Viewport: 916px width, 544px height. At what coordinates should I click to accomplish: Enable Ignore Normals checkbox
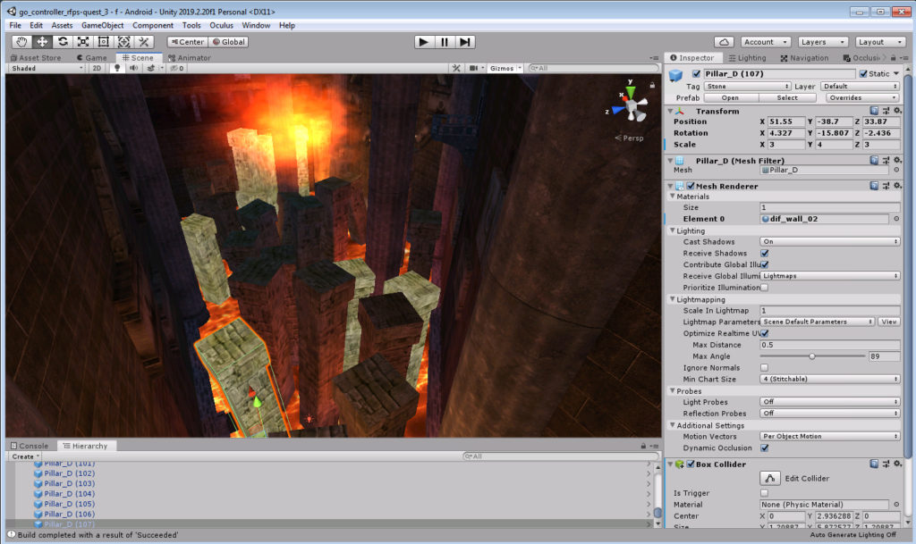(x=764, y=368)
